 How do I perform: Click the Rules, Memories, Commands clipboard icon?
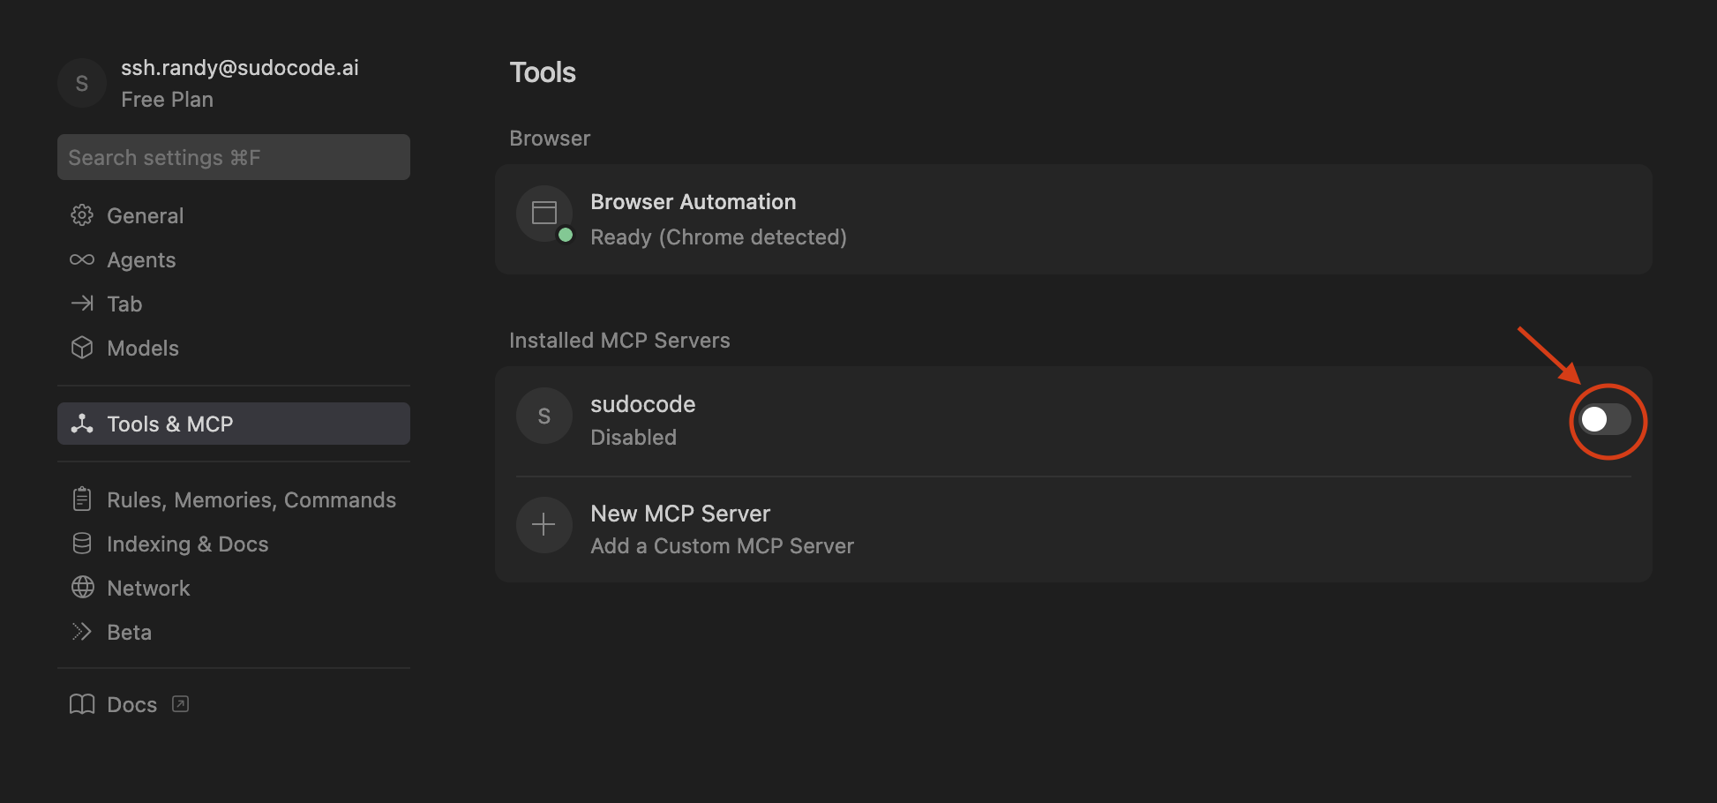[81, 499]
